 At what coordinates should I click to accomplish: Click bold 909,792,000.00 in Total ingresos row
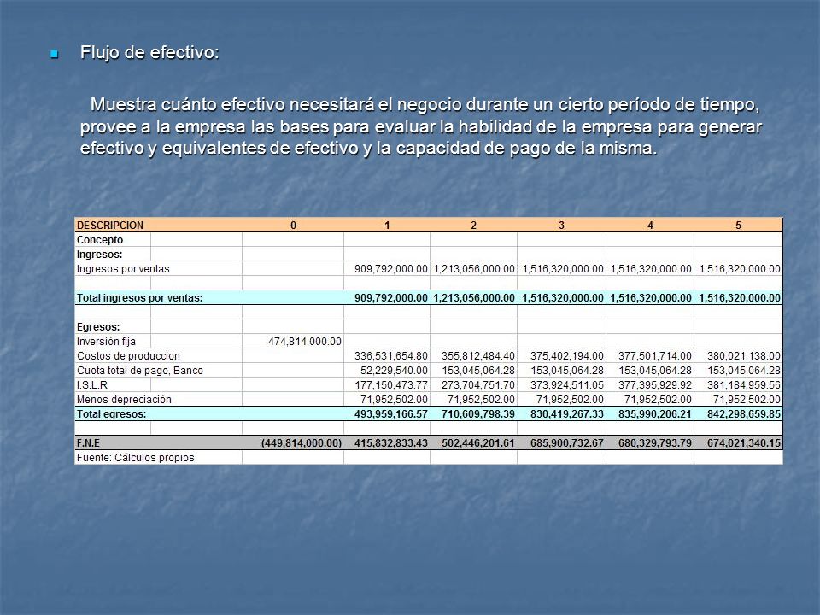[390, 298]
